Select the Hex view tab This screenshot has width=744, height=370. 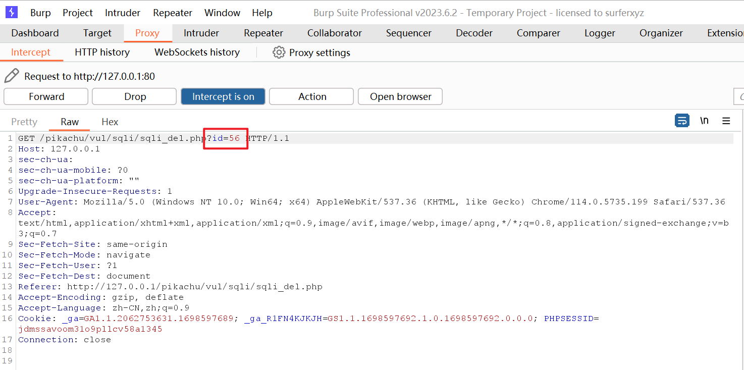click(x=110, y=122)
